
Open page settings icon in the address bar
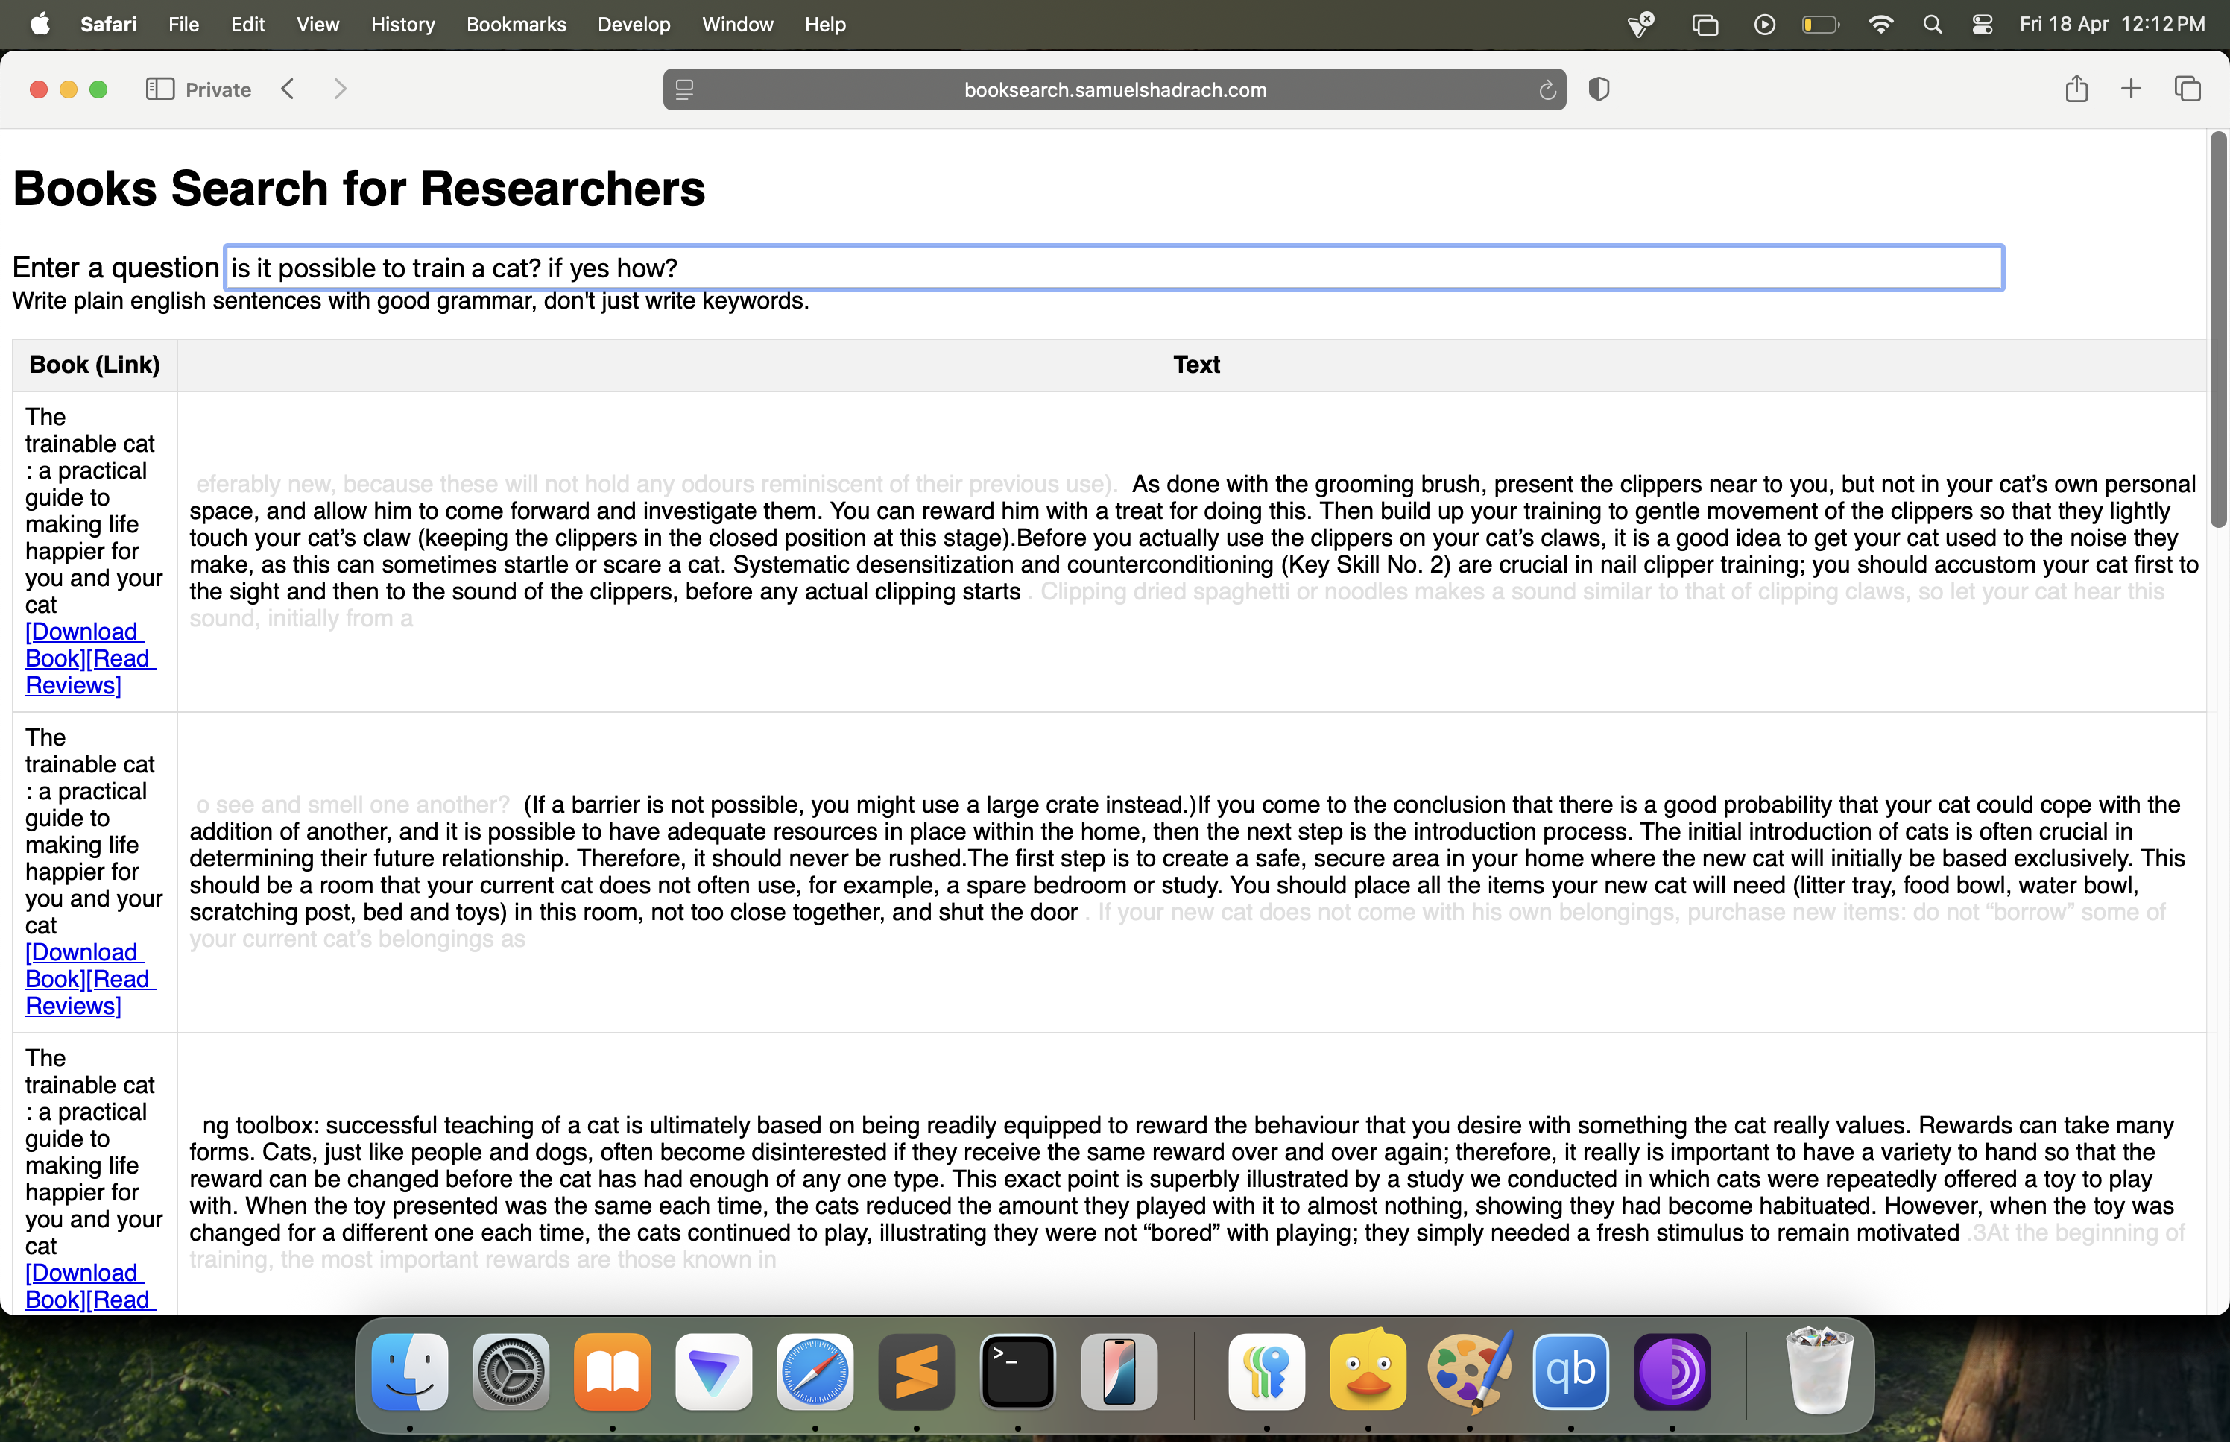(x=686, y=89)
